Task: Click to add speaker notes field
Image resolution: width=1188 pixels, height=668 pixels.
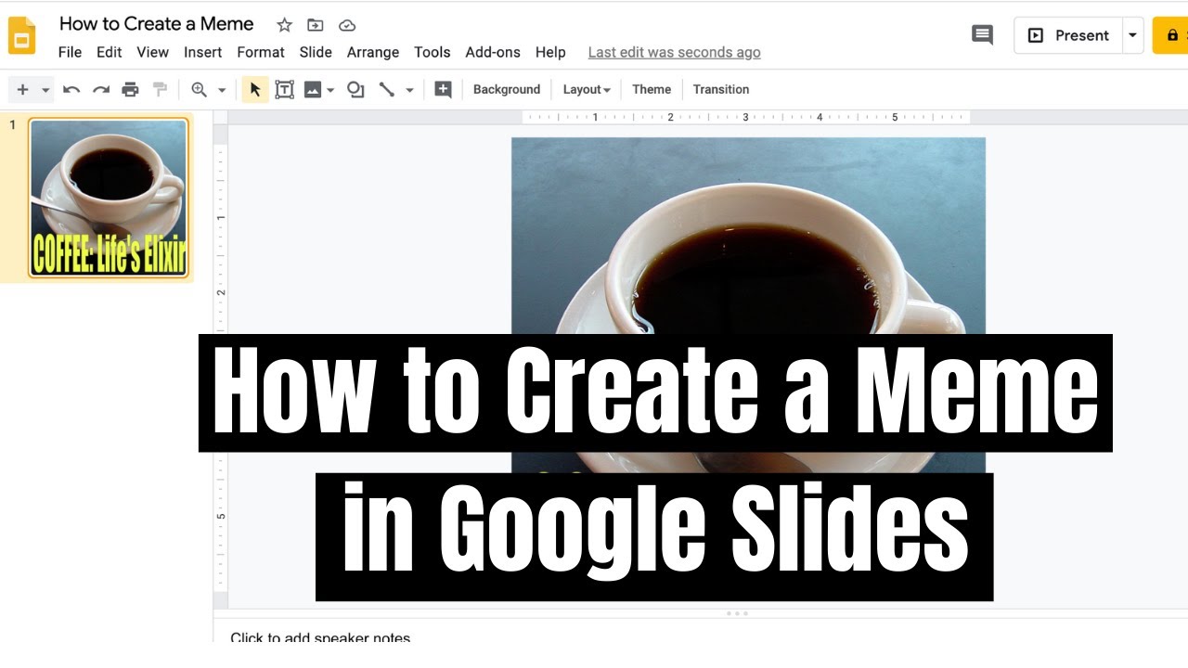Action: pos(320,637)
